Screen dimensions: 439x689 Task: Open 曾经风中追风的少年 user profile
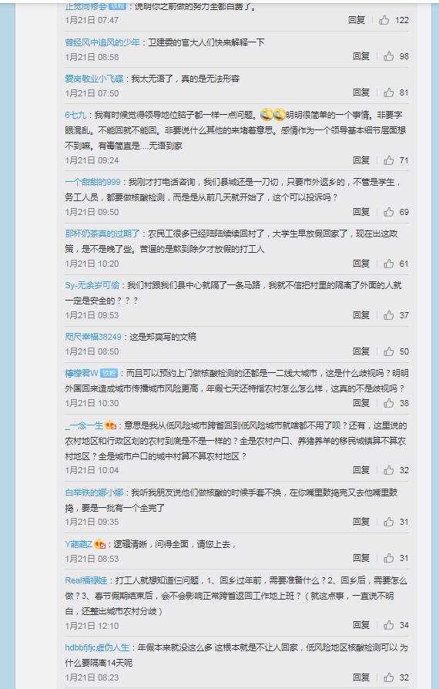102,42
